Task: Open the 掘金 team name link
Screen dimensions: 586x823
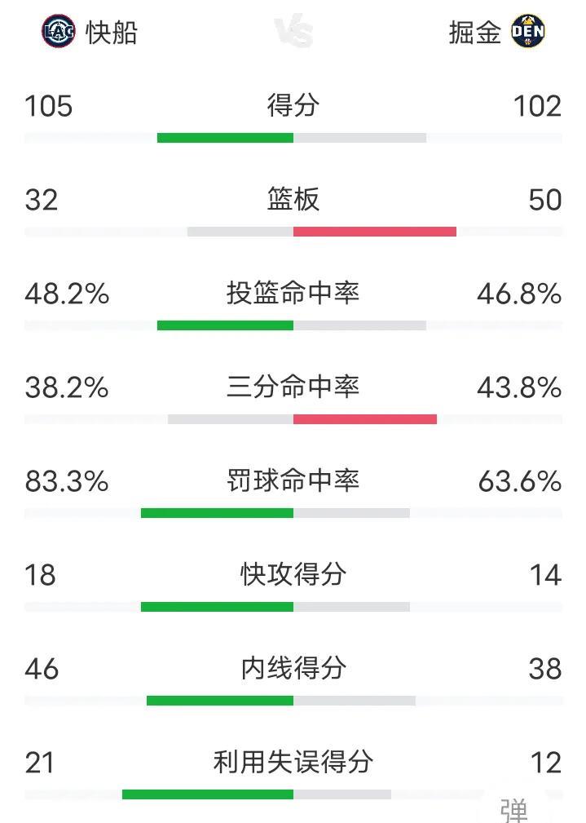Action: point(475,33)
